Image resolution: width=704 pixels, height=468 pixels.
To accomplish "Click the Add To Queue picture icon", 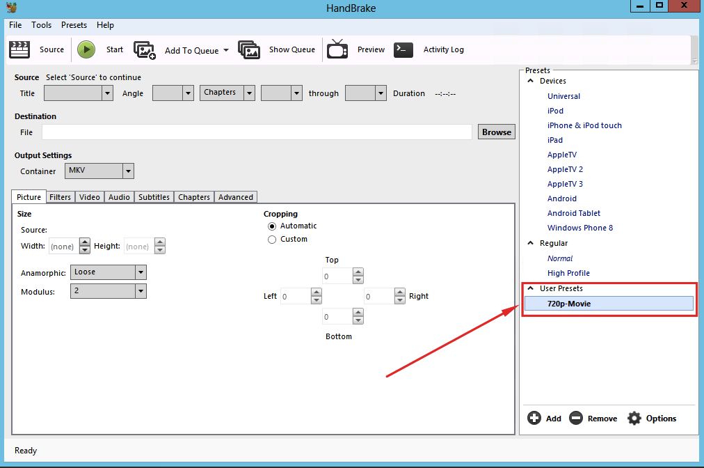I will (x=145, y=50).
